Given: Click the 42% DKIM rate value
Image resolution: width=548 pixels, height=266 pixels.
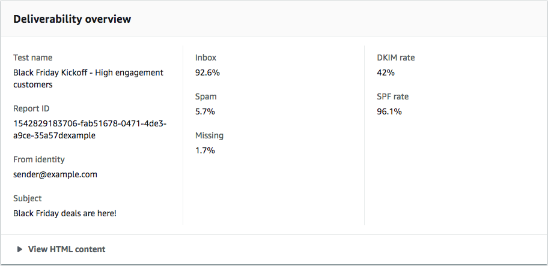Looking at the screenshot, I should click(385, 72).
